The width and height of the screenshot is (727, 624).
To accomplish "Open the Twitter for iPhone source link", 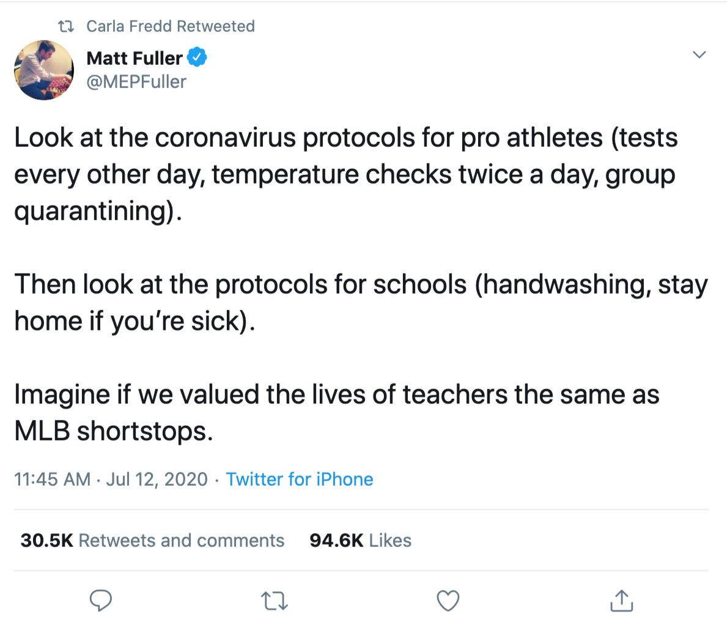I will pyautogui.click(x=300, y=479).
